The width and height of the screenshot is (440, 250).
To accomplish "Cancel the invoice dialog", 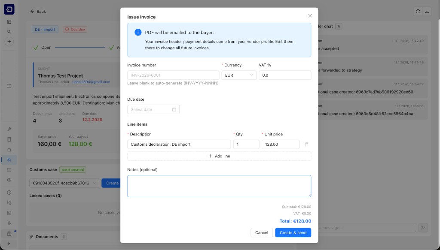I will click(262, 232).
